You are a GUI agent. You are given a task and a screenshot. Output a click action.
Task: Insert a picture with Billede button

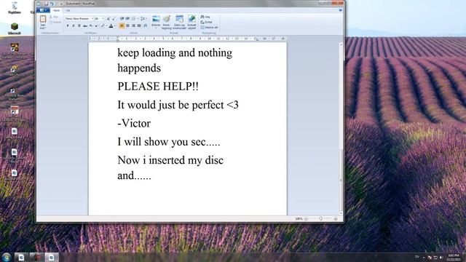pos(156,20)
